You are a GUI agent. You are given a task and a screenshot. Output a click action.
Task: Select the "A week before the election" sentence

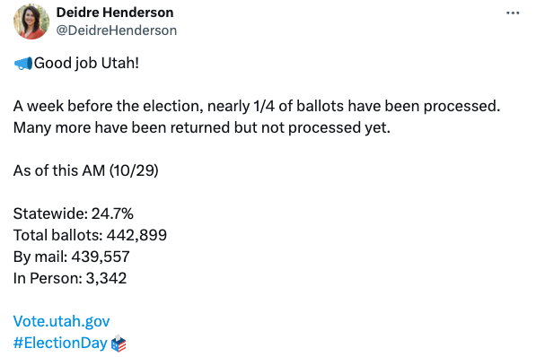[257, 106]
